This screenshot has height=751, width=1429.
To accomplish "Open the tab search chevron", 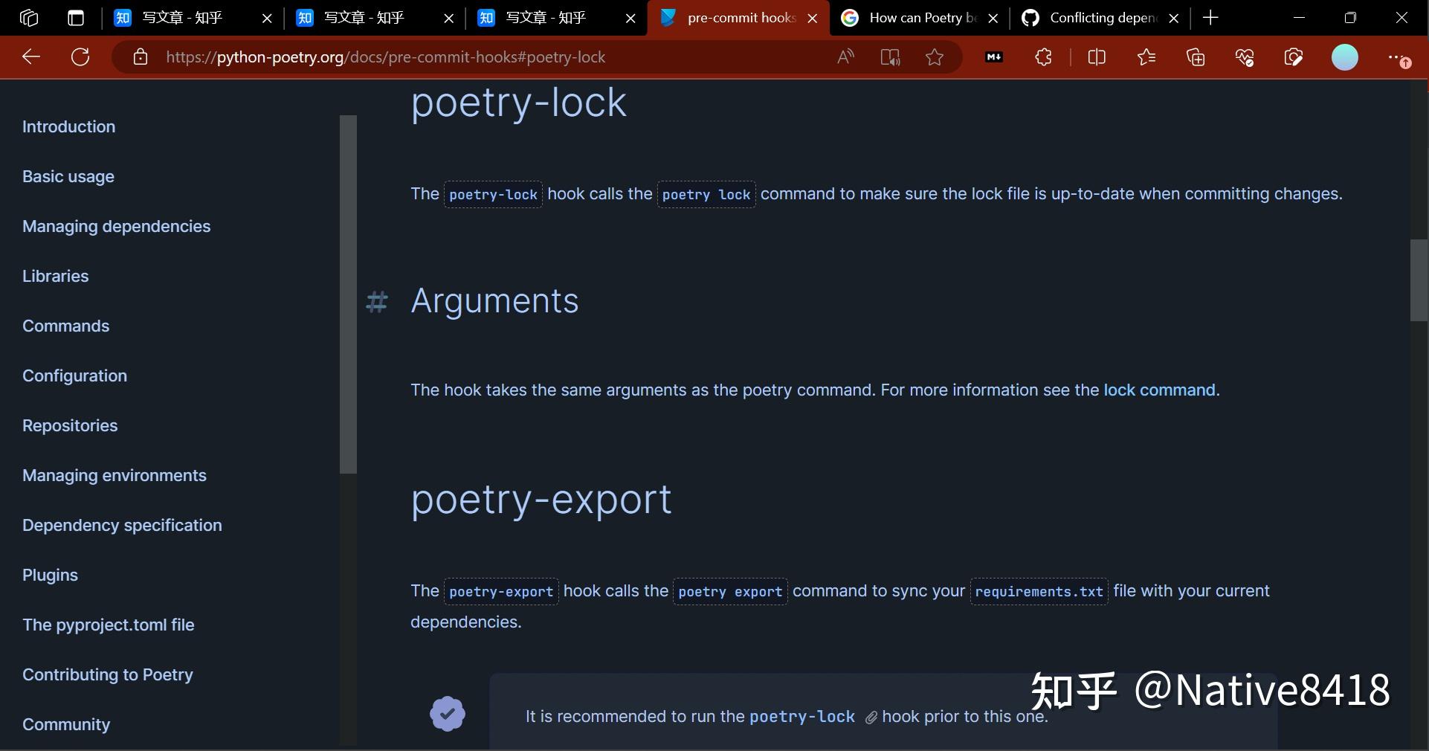I will pyautogui.click(x=75, y=17).
